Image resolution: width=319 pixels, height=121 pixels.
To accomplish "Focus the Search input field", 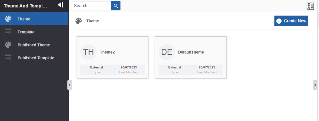I will coord(91,6).
